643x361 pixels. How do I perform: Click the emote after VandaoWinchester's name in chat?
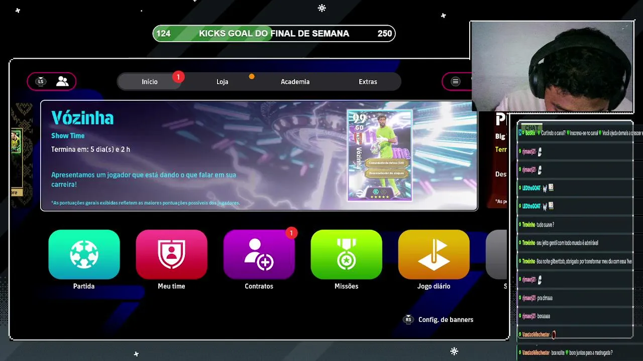pos(554,334)
